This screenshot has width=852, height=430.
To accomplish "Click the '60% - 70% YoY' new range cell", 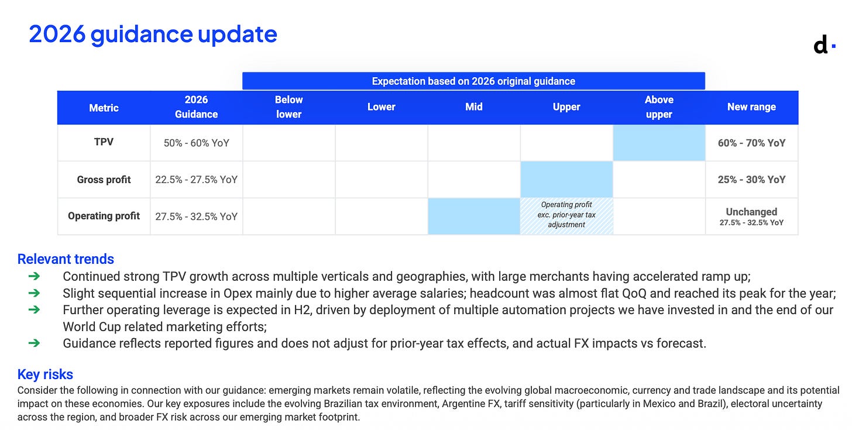I will click(x=752, y=143).
